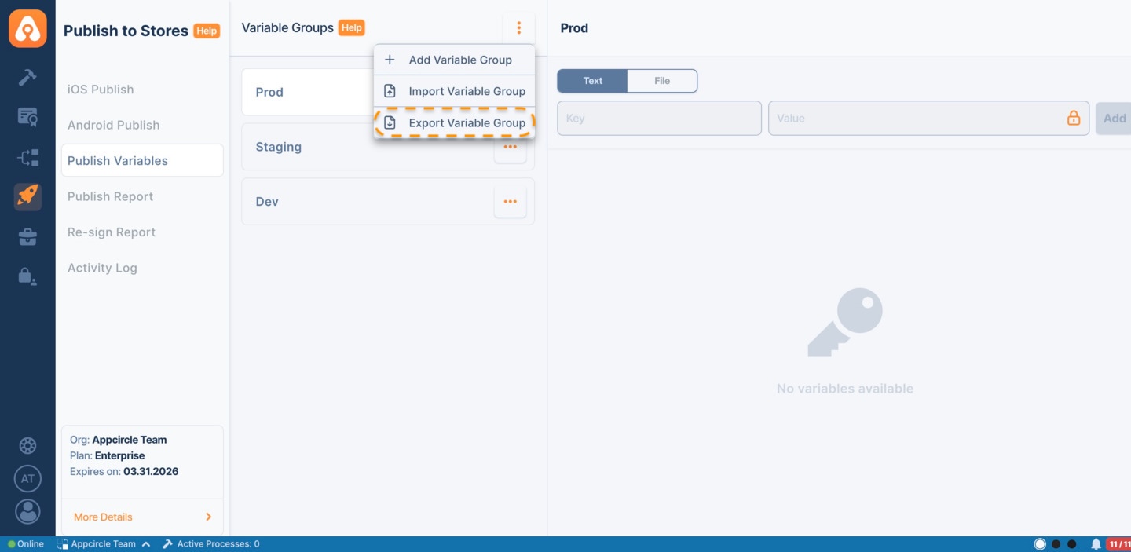
Task: Click the More Details link
Action: tap(102, 517)
